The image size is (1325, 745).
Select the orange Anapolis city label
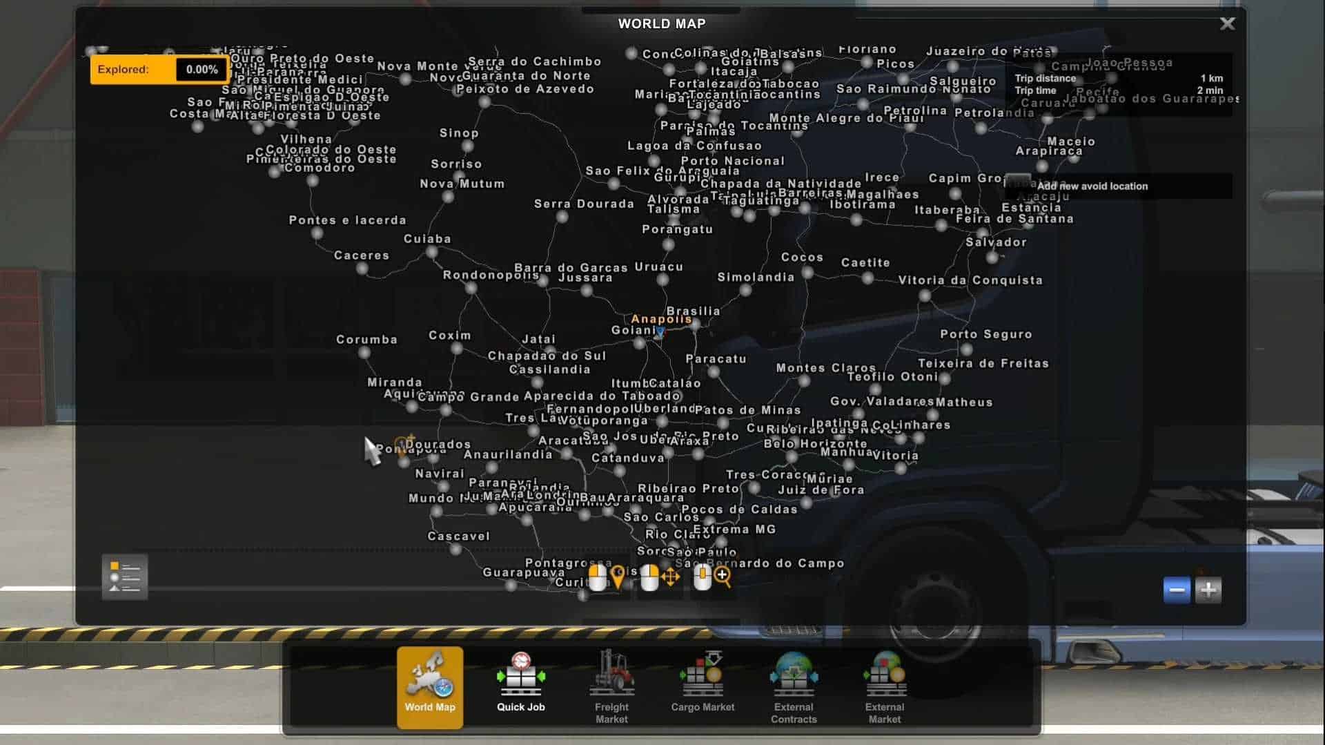(660, 319)
